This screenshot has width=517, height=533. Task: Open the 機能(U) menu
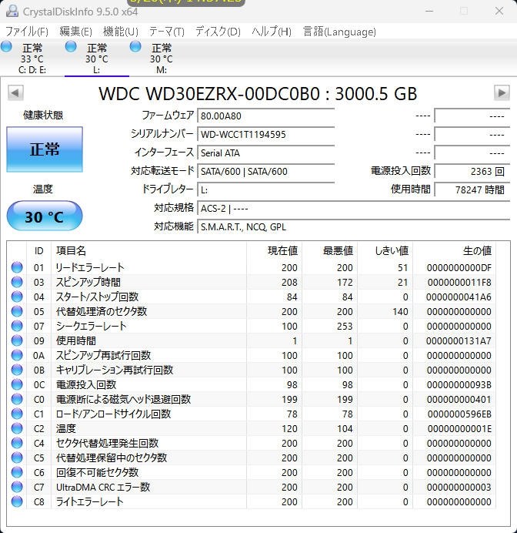[x=121, y=32]
